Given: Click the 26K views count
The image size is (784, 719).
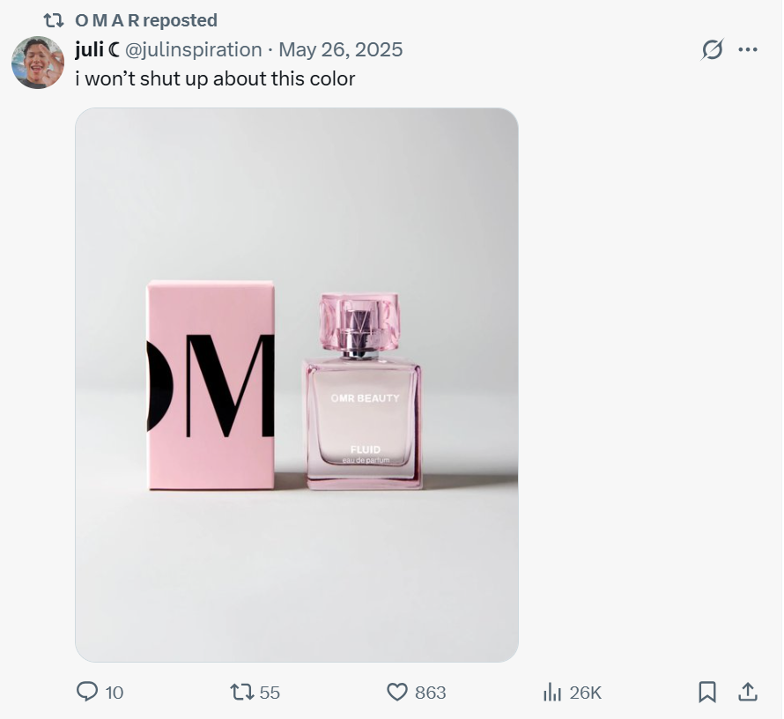Looking at the screenshot, I should [x=585, y=693].
